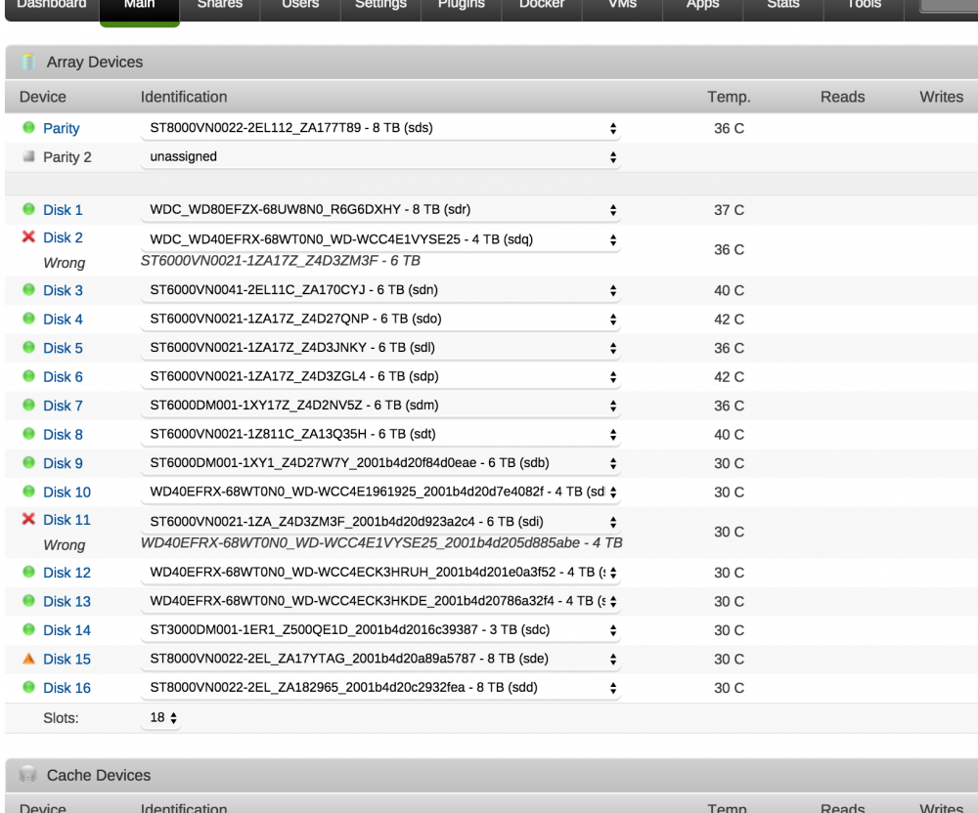Switch to the Tools tab
978x813 pixels.
864,6
